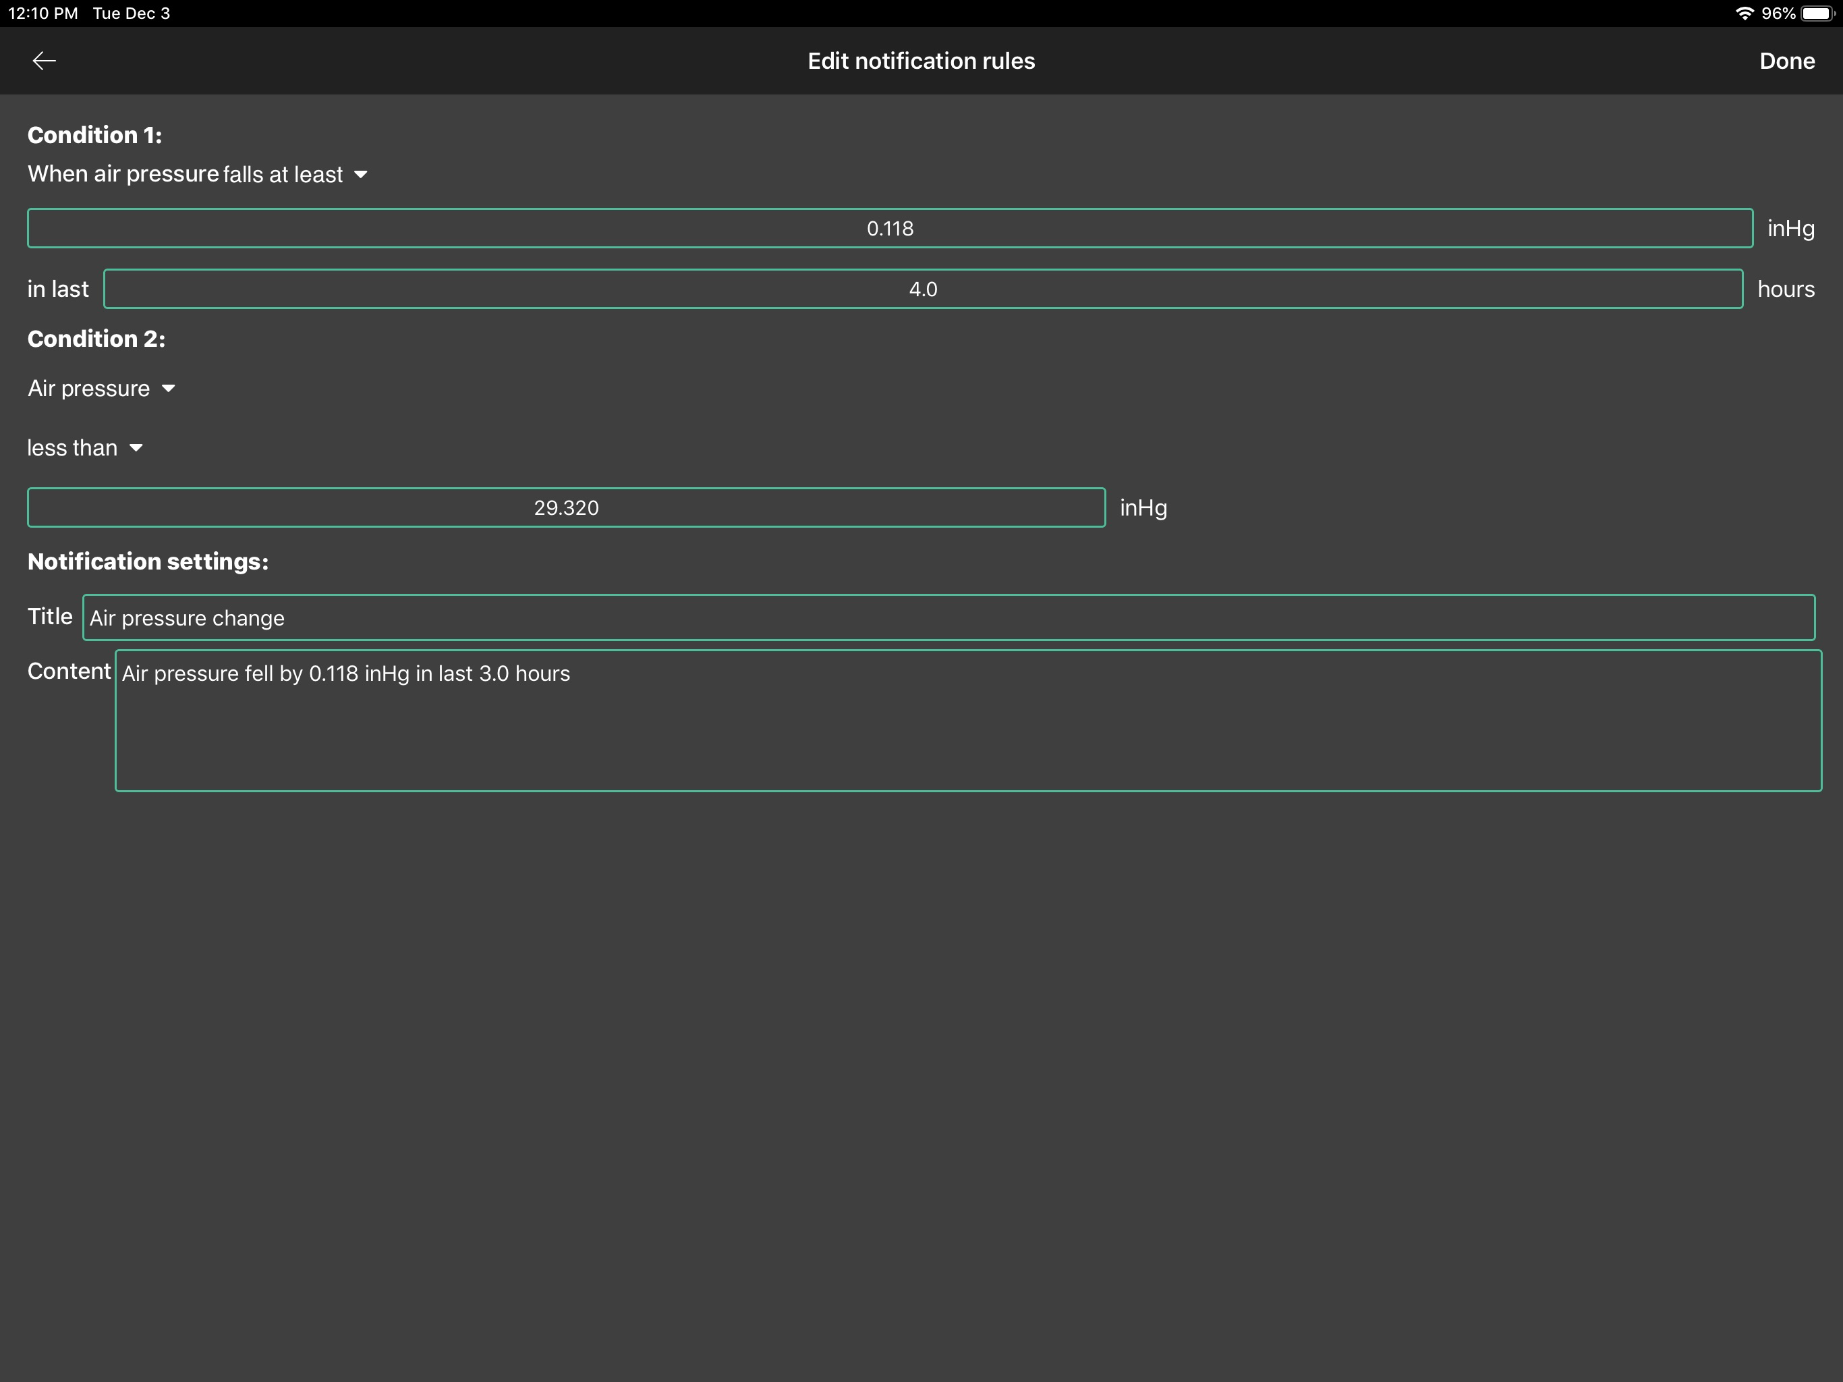
Task: Edit the 0.118 inHg pressure field
Action: point(889,228)
